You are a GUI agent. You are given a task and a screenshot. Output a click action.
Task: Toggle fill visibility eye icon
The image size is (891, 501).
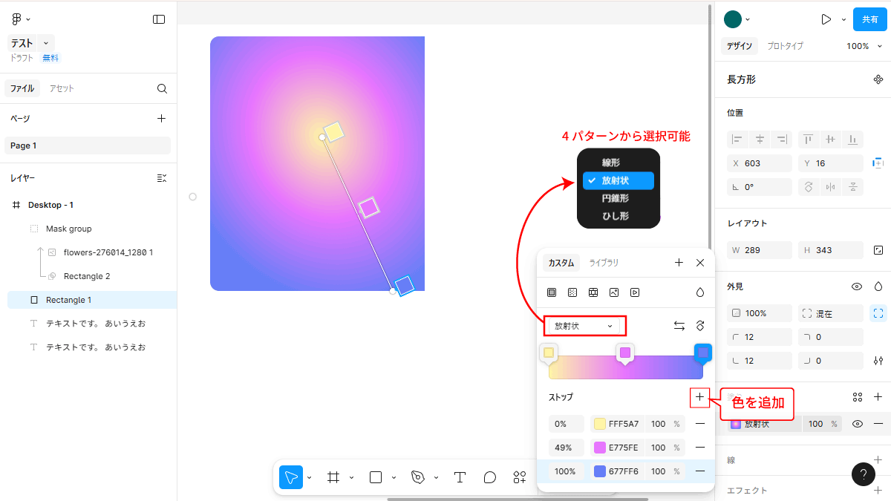857,424
